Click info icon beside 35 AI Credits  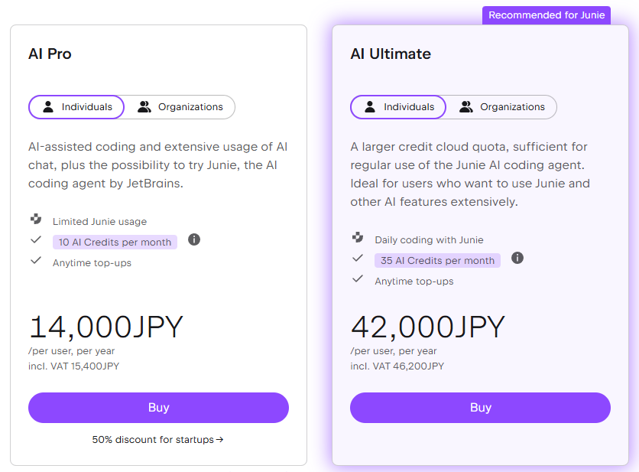point(517,258)
